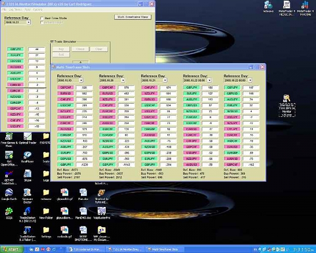Toggle the greyed checkbox below Real-Time Mode
The height and width of the screenshot is (253, 316).
point(42,22)
